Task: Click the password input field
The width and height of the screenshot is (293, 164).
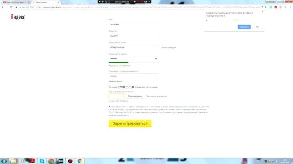Action: point(133,59)
